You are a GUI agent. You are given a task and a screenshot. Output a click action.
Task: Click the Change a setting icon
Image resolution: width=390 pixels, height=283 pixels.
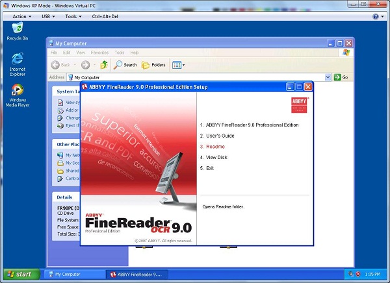[x=60, y=117]
